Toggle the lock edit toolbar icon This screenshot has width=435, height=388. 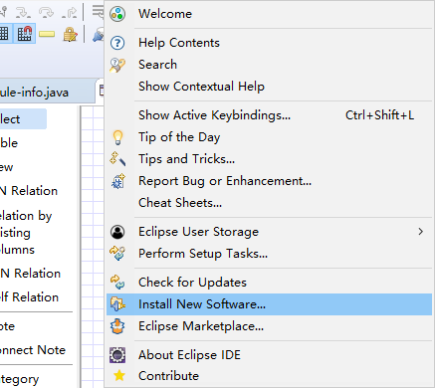(70, 35)
